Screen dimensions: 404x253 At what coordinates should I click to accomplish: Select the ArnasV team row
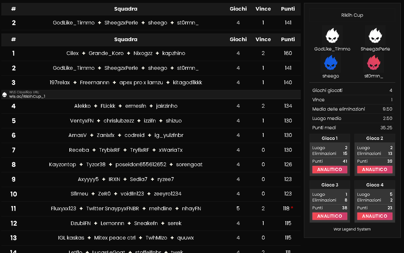coord(151,135)
